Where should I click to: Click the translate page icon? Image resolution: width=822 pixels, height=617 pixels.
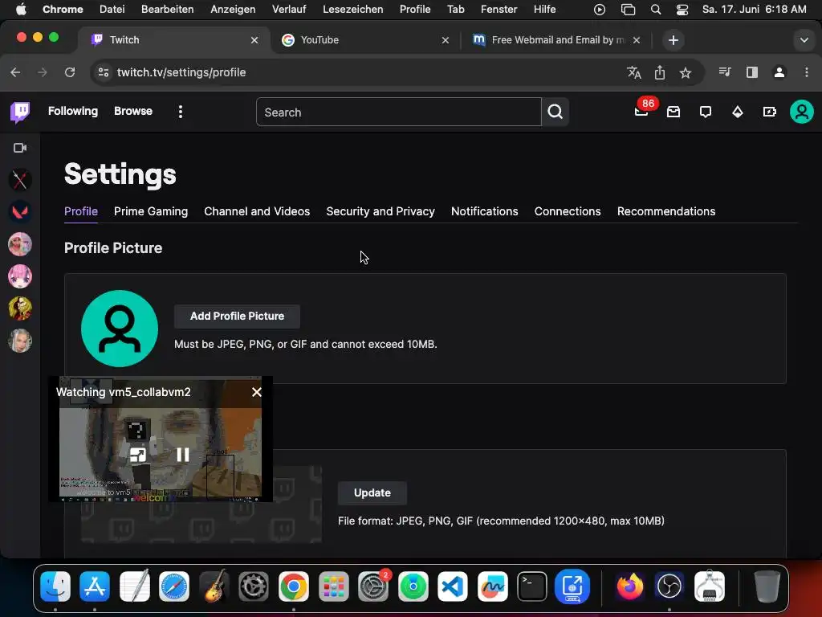634,72
